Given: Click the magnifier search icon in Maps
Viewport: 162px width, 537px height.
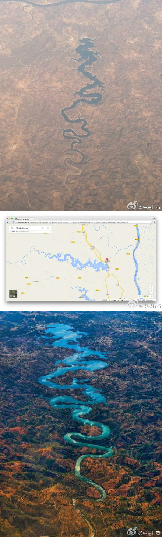Looking at the screenshot, I should (42, 228).
